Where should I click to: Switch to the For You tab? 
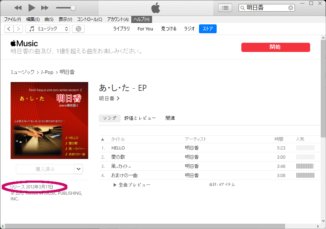point(145,29)
